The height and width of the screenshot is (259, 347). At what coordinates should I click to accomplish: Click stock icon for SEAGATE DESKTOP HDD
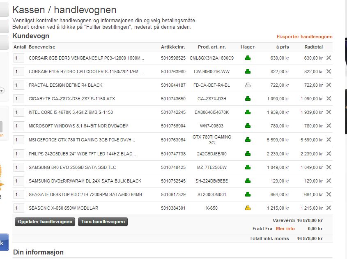[x=248, y=194]
